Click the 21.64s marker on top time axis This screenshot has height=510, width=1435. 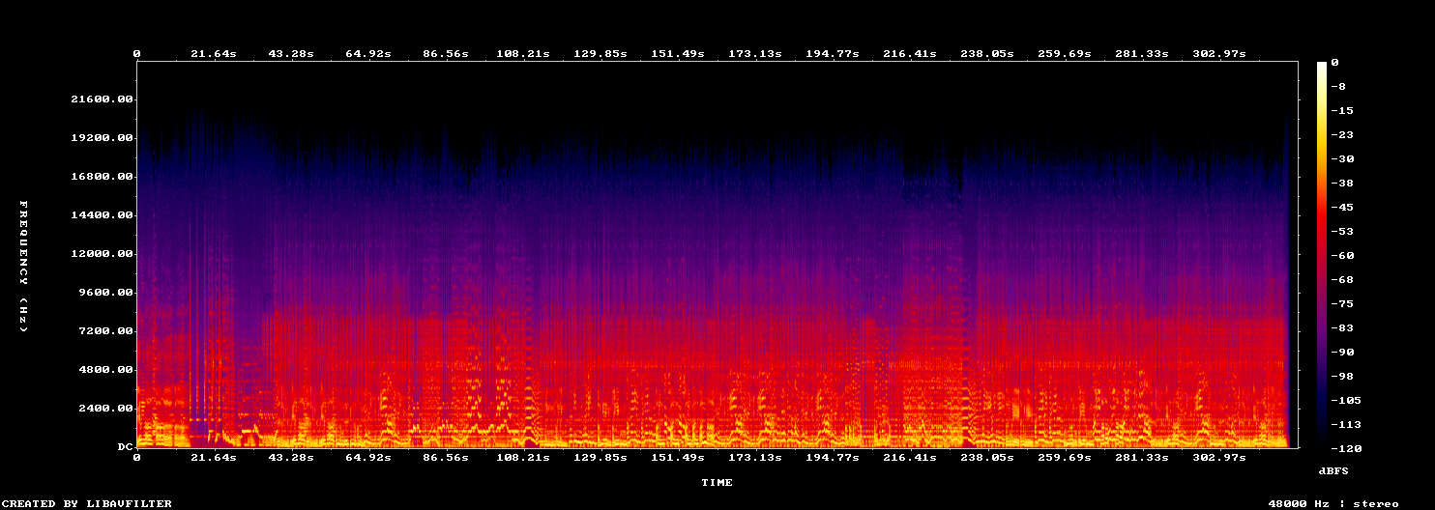coord(213,53)
